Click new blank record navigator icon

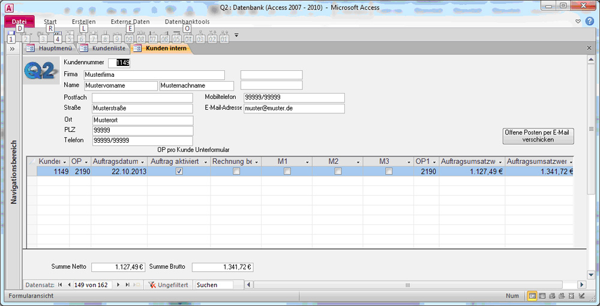click(137, 285)
